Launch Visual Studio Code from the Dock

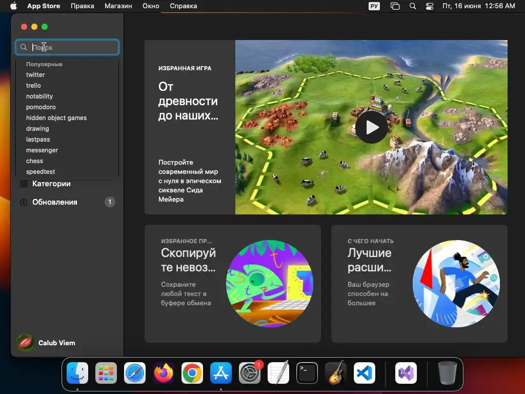click(x=365, y=373)
